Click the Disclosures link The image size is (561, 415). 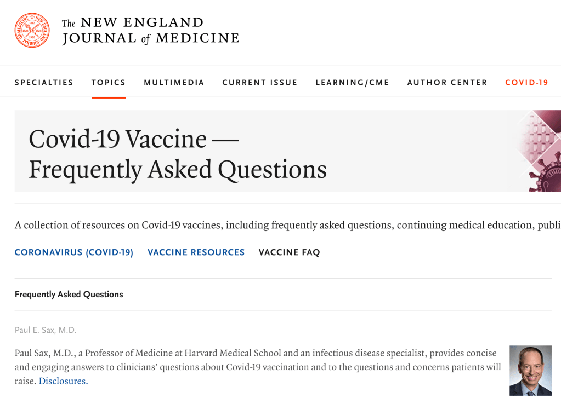63,381
